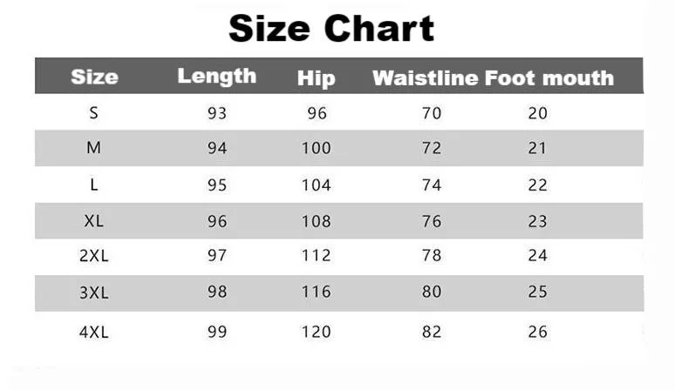Click waistline value 80 for size 3XL
Screen dimensions: 675x390
click(x=432, y=293)
